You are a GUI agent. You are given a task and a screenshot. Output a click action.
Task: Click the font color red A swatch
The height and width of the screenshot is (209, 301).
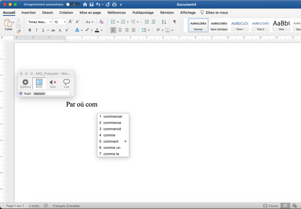coord(97,30)
